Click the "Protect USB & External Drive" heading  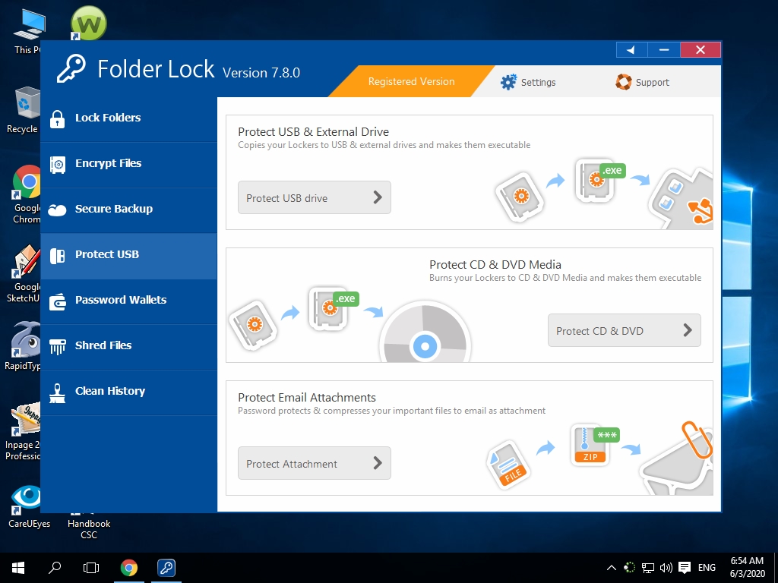[x=314, y=132]
